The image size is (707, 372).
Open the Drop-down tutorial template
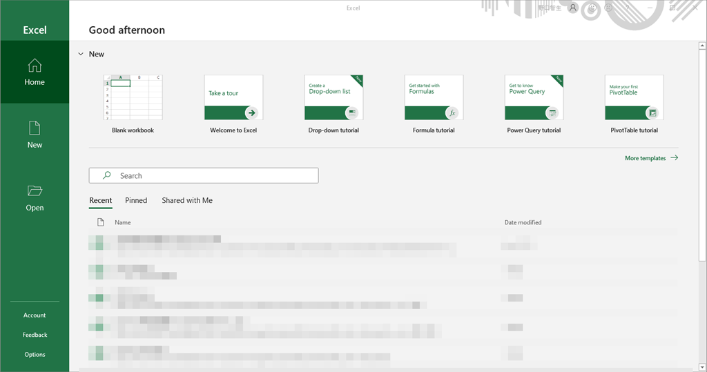pos(333,104)
